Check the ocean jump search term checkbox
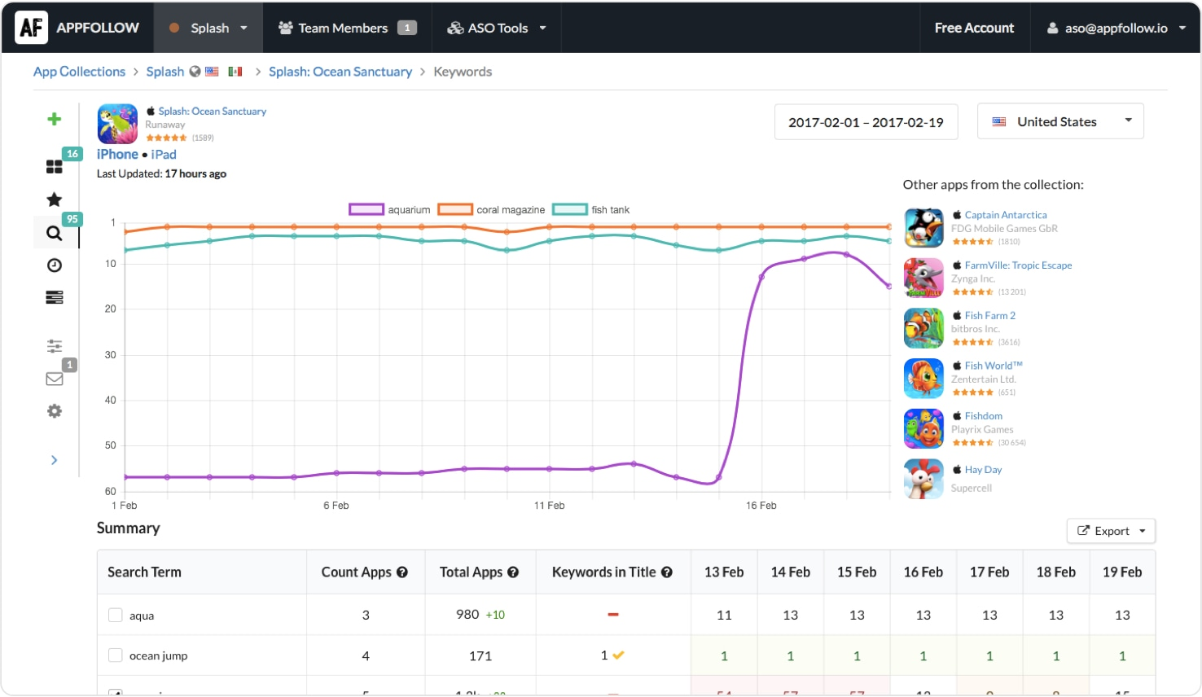The width and height of the screenshot is (1202, 697). pos(116,655)
